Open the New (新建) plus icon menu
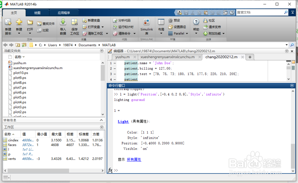Viewport: 298px width, 183px height. [19, 22]
